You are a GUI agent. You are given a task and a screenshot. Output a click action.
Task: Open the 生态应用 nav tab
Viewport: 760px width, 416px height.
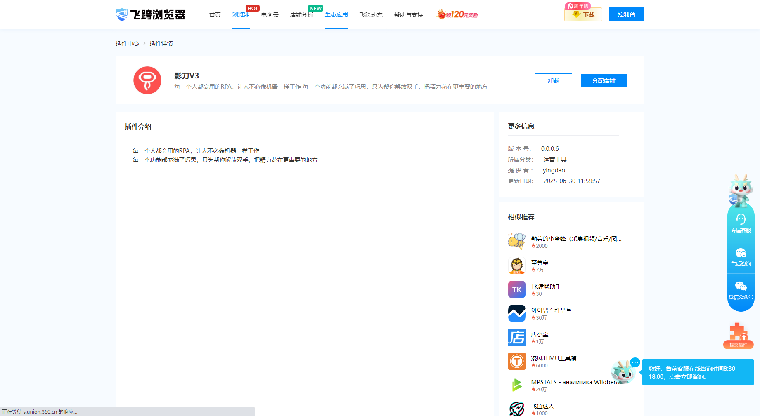point(336,15)
